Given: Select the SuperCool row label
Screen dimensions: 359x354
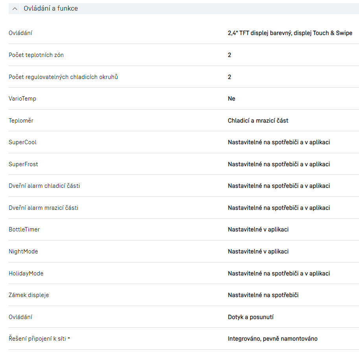Looking at the screenshot, I should click(x=22, y=142).
